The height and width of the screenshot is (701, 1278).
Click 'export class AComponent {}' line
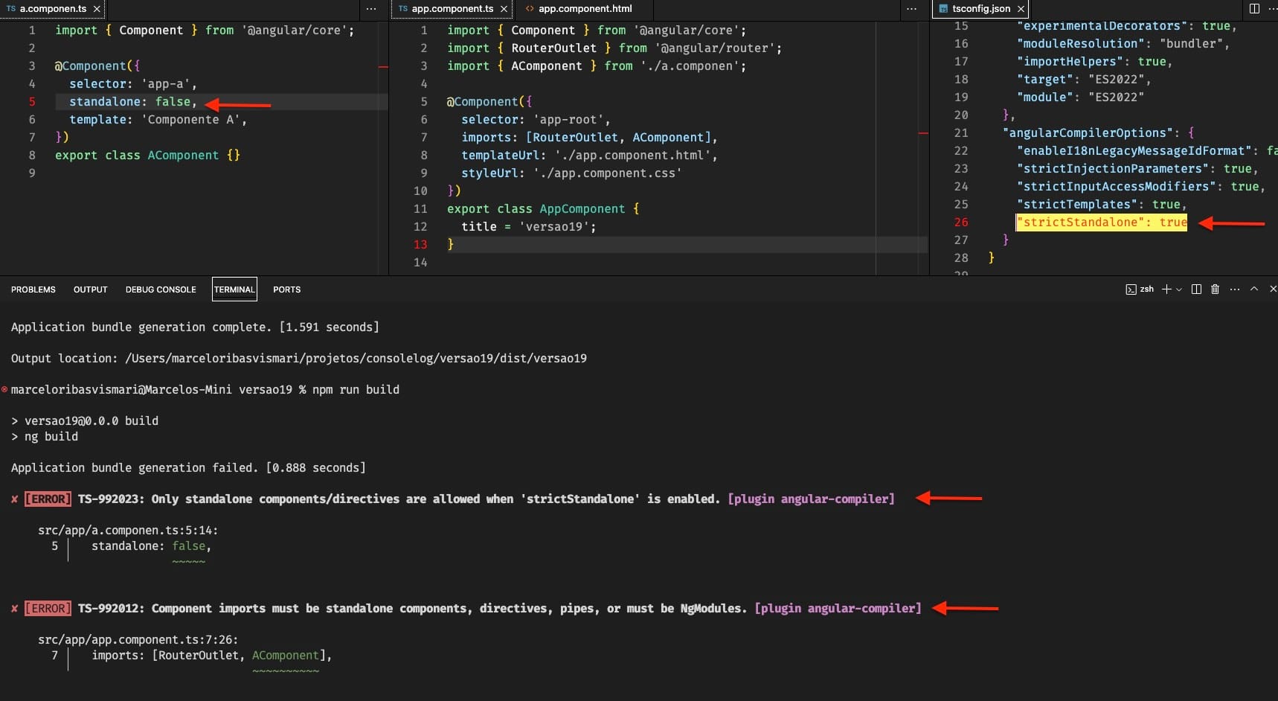pyautogui.click(x=147, y=156)
